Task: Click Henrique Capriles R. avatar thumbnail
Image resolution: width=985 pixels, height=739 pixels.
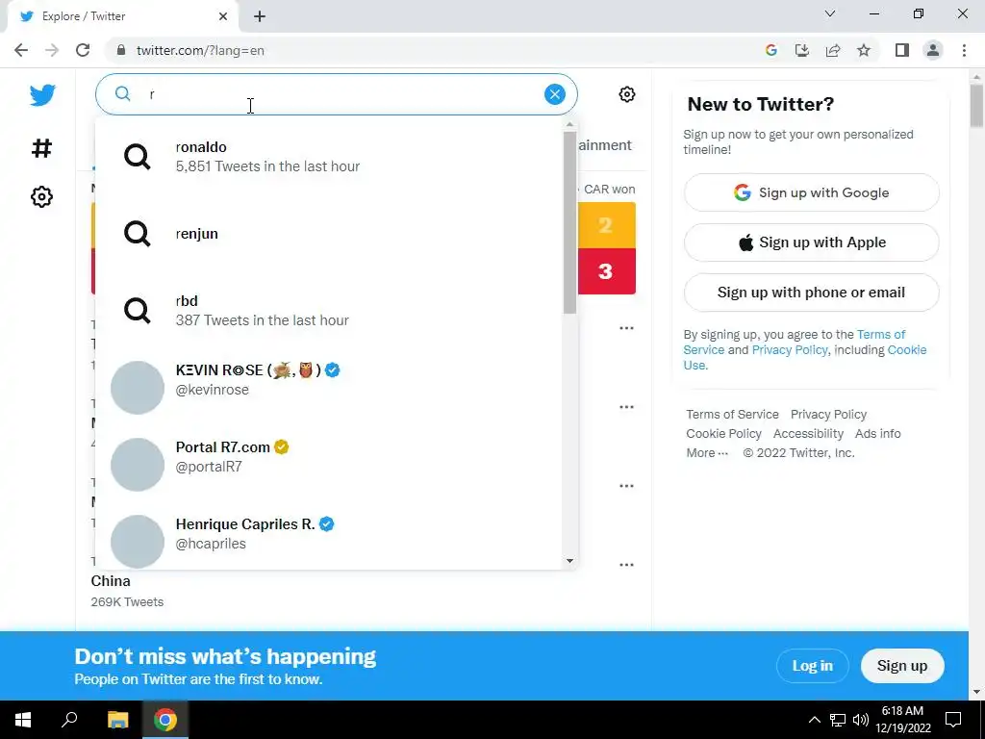Action: [137, 541]
